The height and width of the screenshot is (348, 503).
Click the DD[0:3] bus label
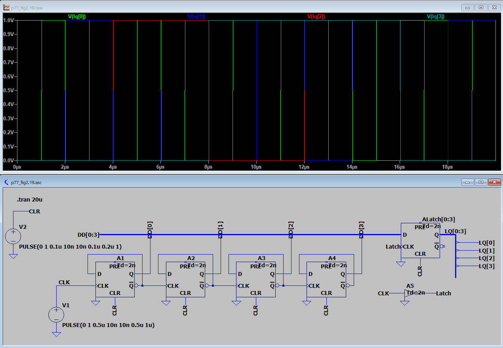point(88,235)
